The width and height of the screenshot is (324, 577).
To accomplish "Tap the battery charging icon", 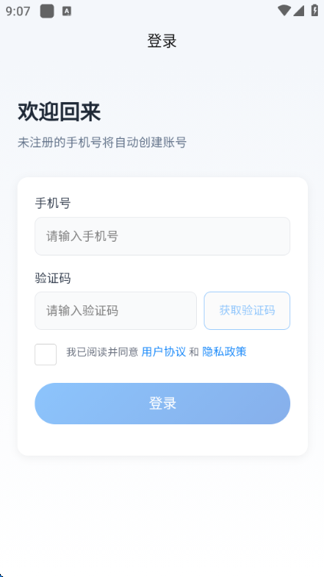I will pyautogui.click(x=315, y=10).
